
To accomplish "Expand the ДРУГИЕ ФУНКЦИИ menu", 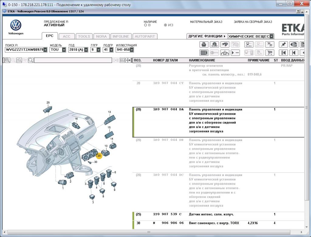I will tap(207, 36).
